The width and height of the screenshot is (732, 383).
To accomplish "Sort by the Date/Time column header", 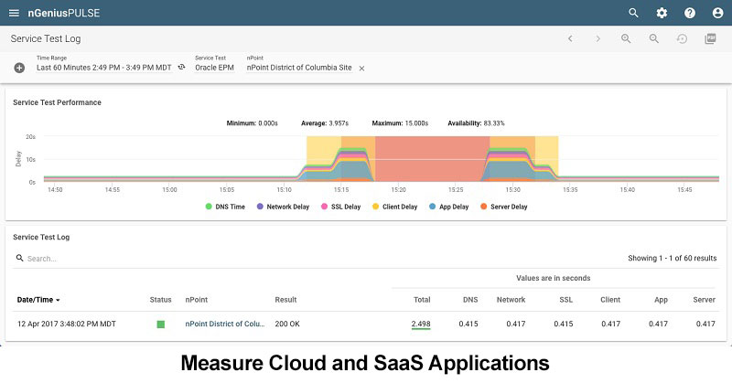I will tap(39, 299).
